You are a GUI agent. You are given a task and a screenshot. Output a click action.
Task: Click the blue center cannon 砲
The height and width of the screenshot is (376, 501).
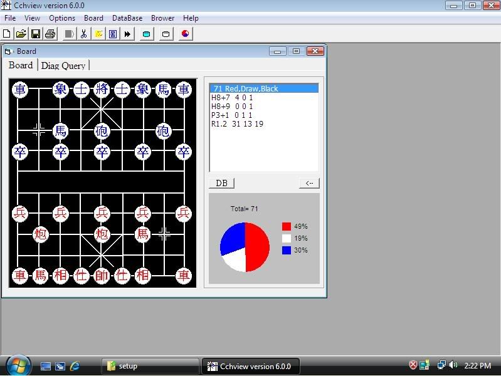point(102,130)
